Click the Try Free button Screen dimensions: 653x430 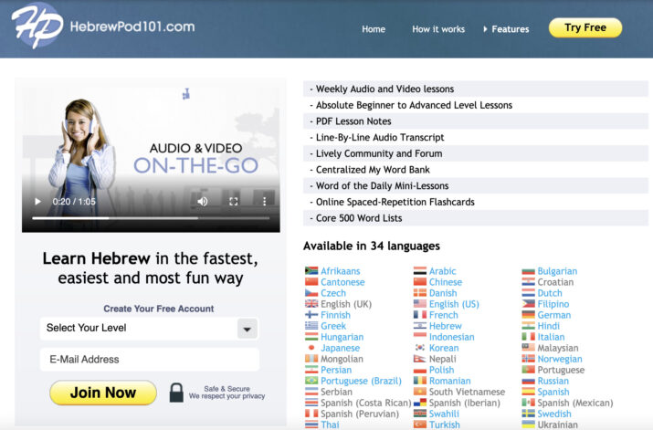(585, 28)
